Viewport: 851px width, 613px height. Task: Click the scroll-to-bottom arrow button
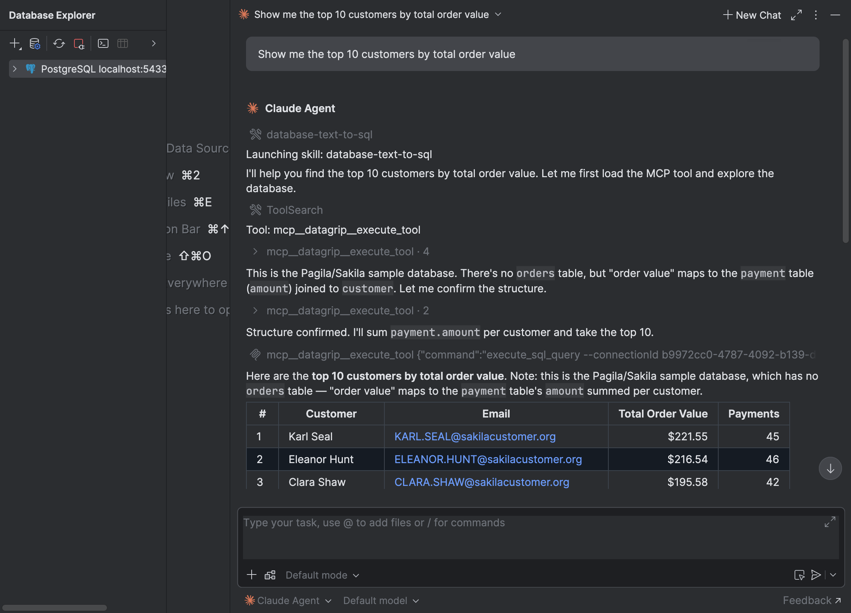click(830, 469)
